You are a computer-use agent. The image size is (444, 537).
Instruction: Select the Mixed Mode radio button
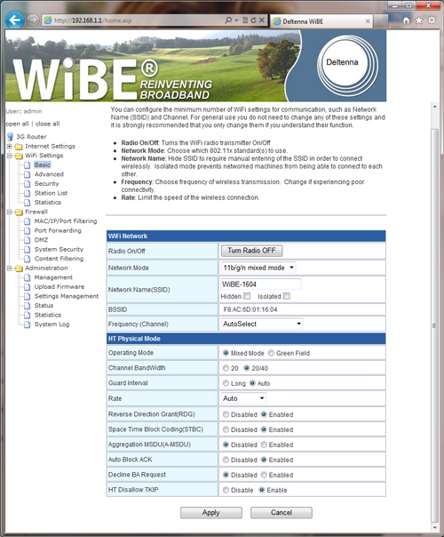click(x=226, y=353)
